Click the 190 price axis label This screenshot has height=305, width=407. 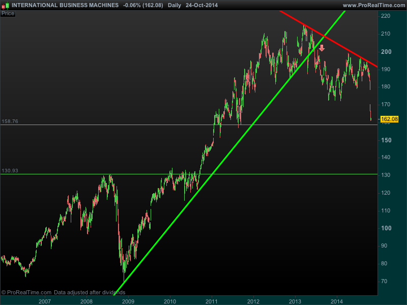coord(386,69)
